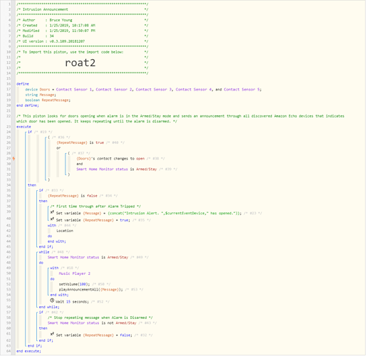Click the setVolume(100); action

click(x=75, y=284)
